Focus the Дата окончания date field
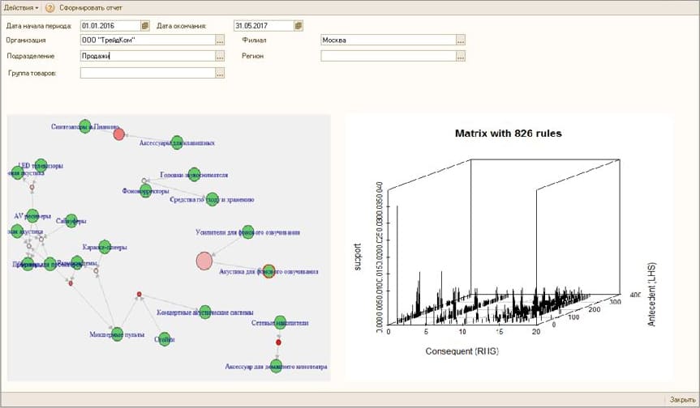This screenshot has width=700, height=408. tap(263, 26)
